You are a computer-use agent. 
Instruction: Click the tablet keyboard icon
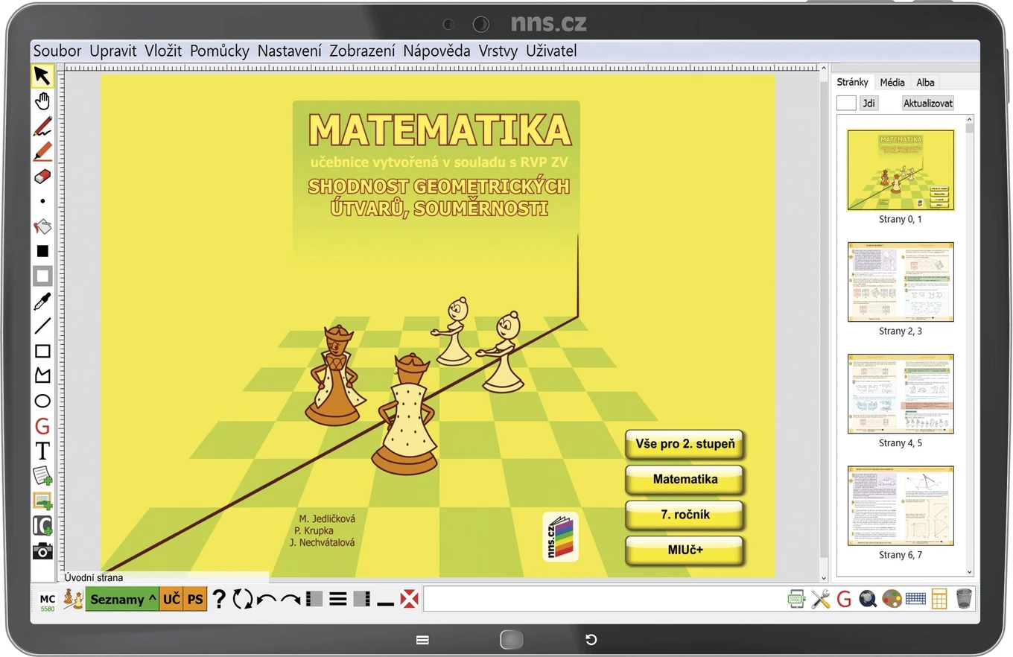(797, 599)
